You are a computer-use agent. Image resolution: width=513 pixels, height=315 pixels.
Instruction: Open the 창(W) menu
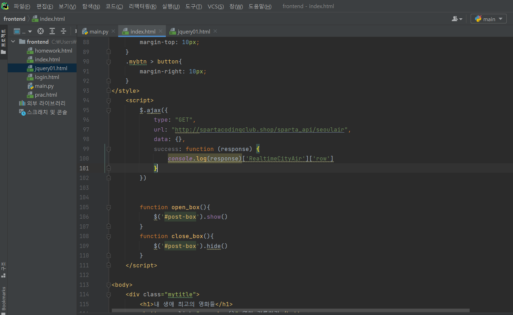coord(236,6)
